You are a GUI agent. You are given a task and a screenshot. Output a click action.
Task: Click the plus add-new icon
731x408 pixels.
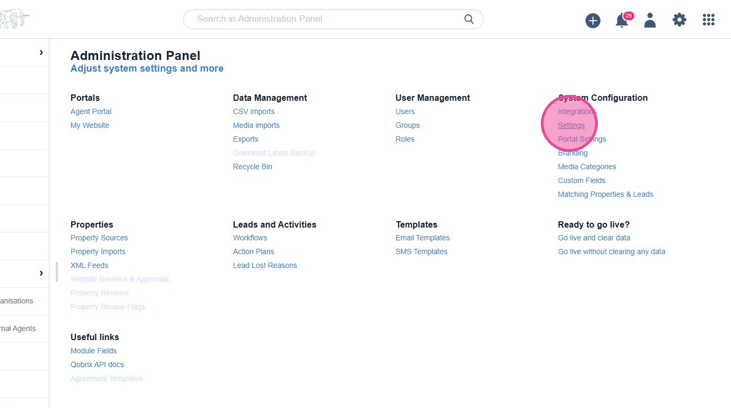point(592,21)
